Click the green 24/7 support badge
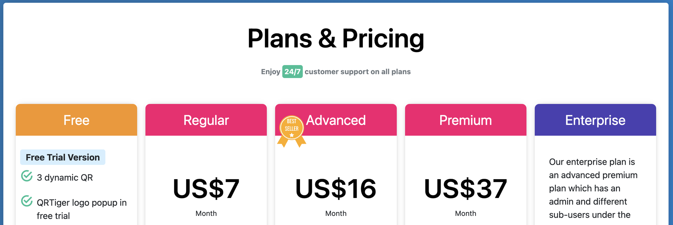This screenshot has width=673, height=225. pos(292,72)
